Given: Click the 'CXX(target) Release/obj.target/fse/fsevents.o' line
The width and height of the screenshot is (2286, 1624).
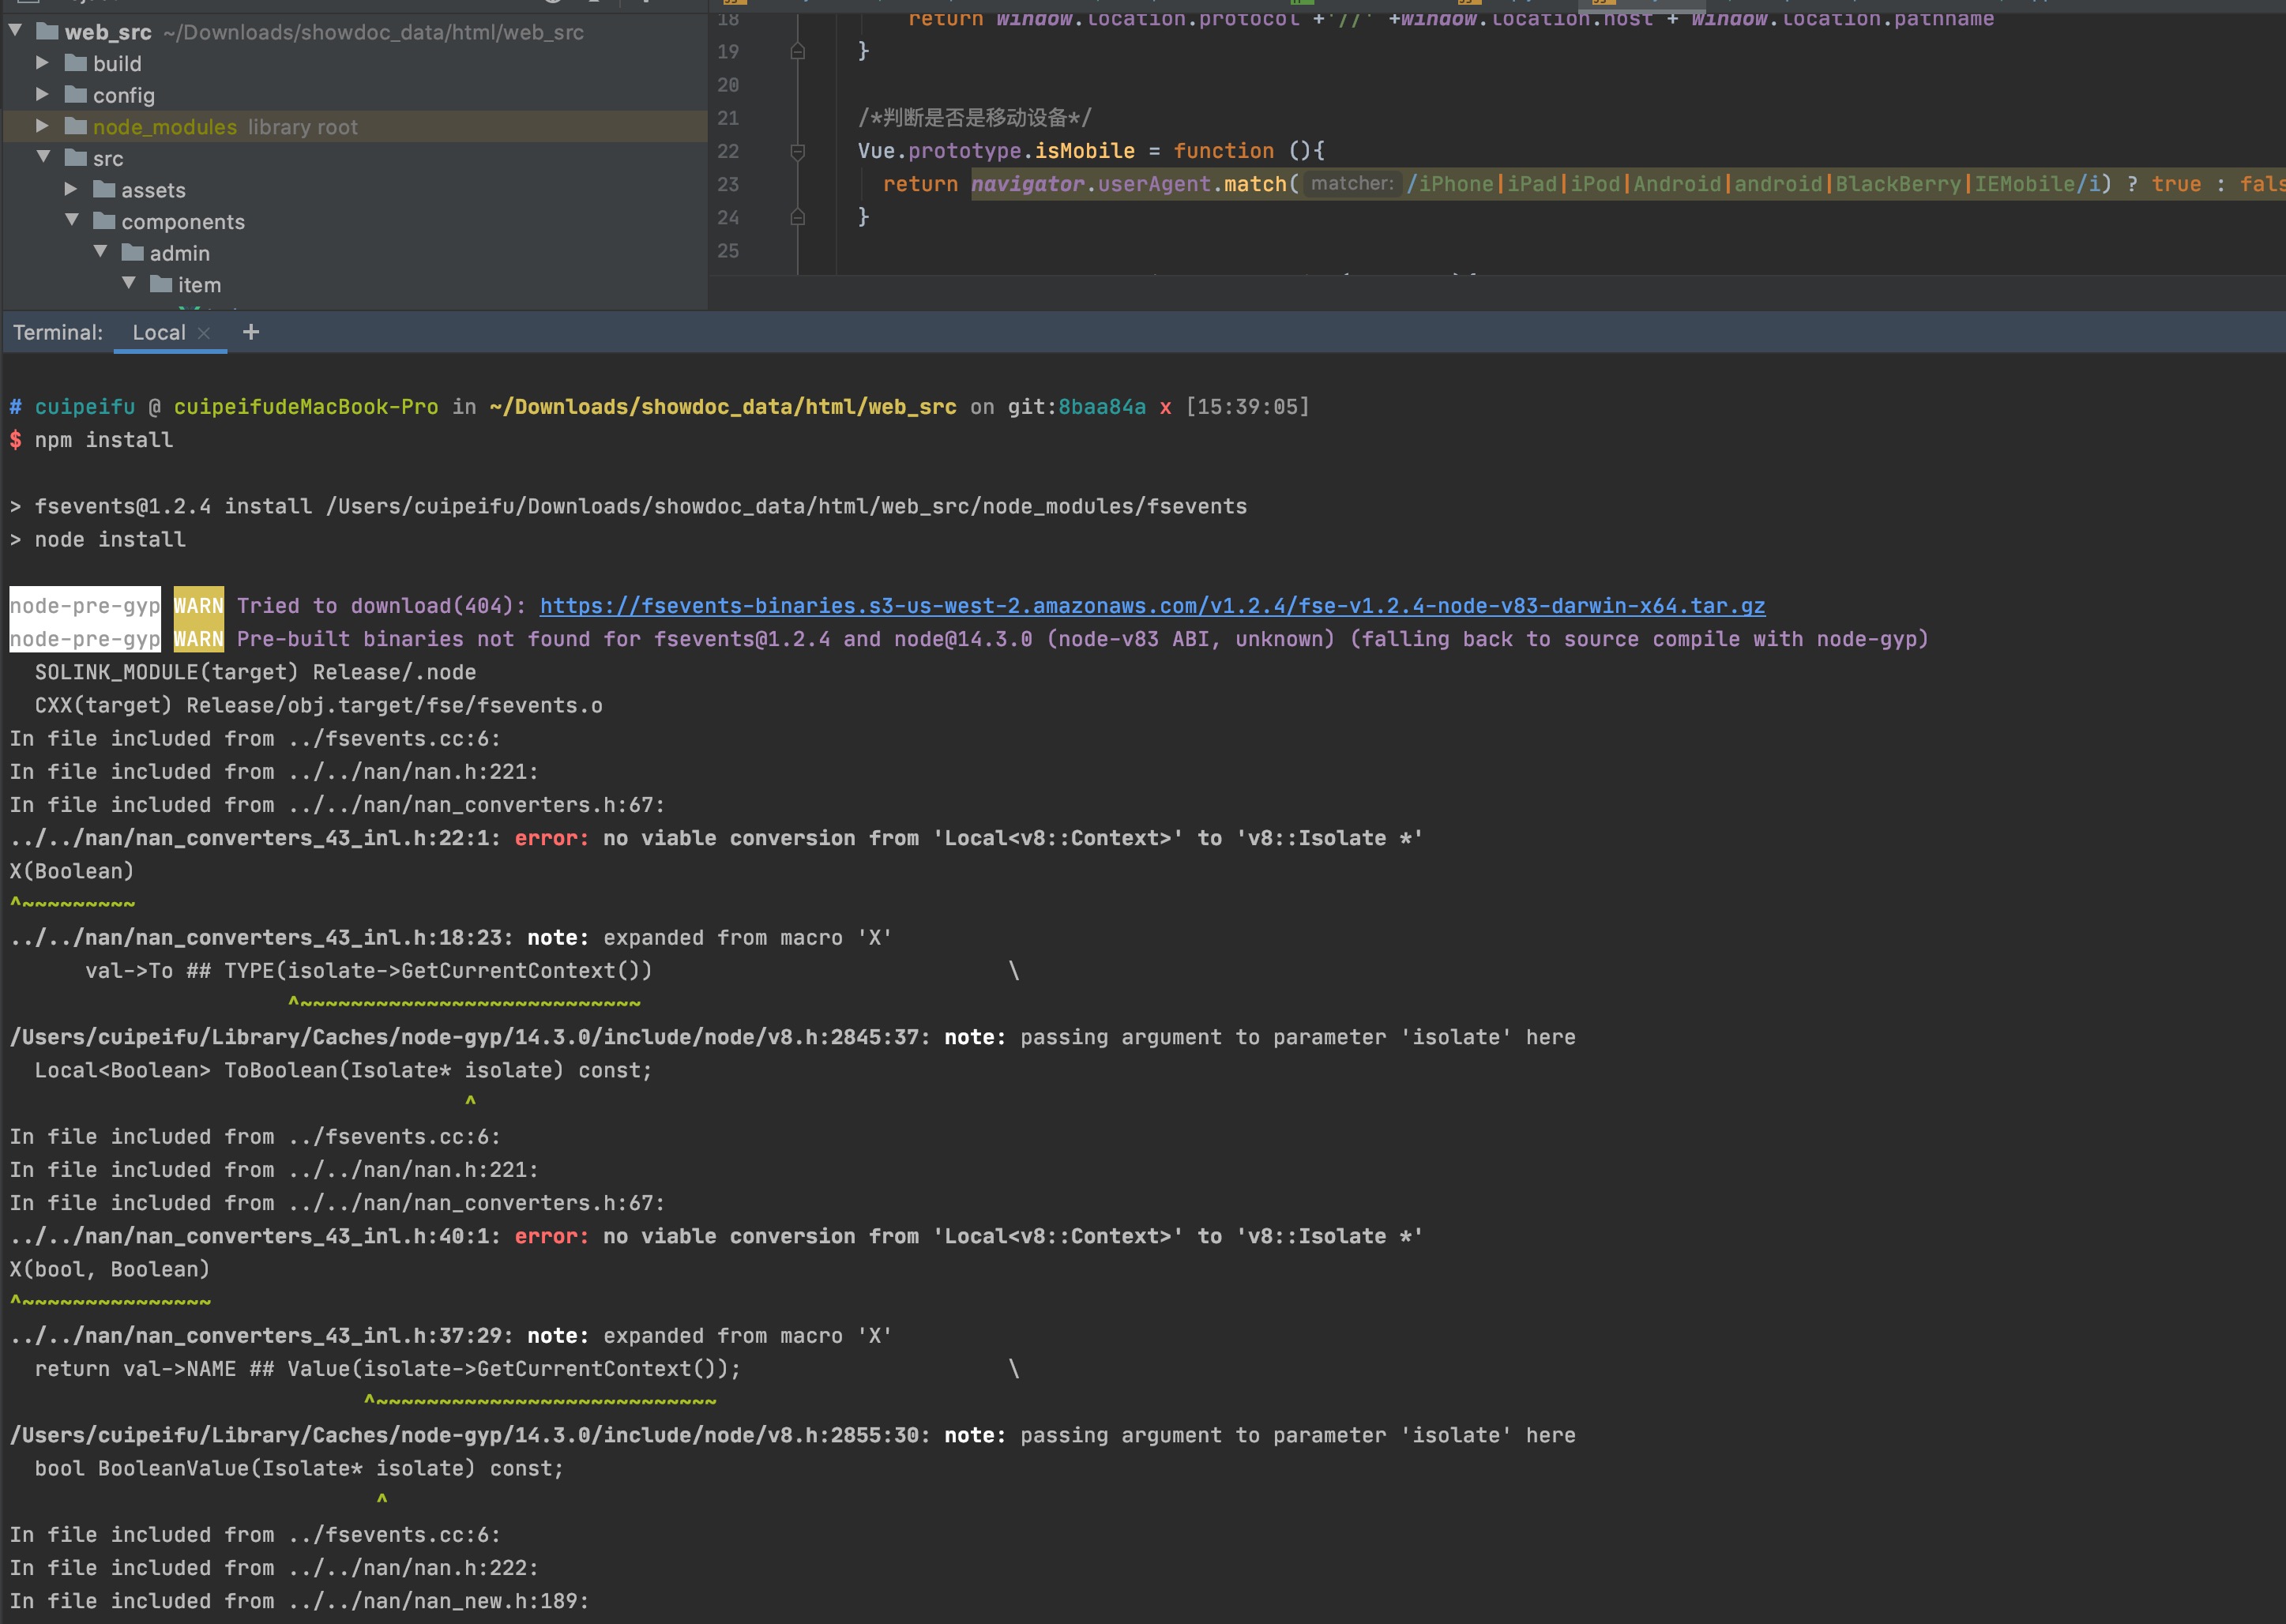Looking at the screenshot, I should (x=319, y=706).
